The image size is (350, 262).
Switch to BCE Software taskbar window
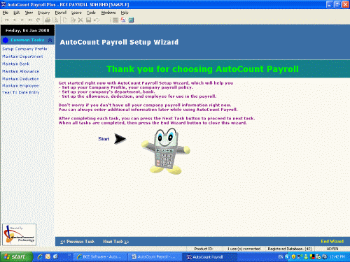101,257
